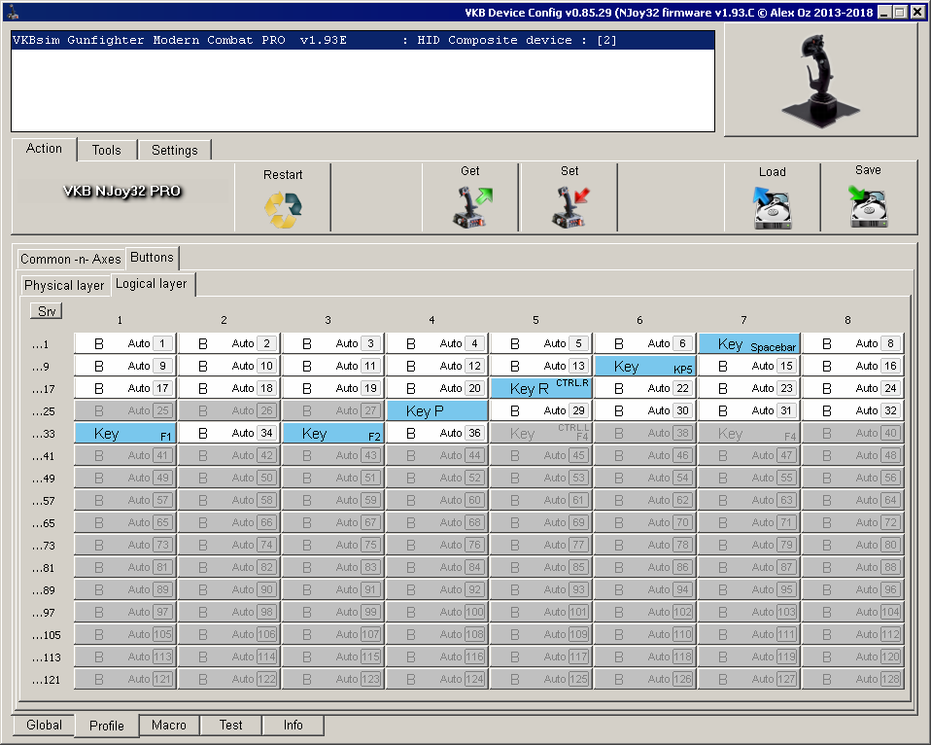The height and width of the screenshot is (745, 931).
Task: Go to the Global bottom tab
Action: tap(44, 726)
